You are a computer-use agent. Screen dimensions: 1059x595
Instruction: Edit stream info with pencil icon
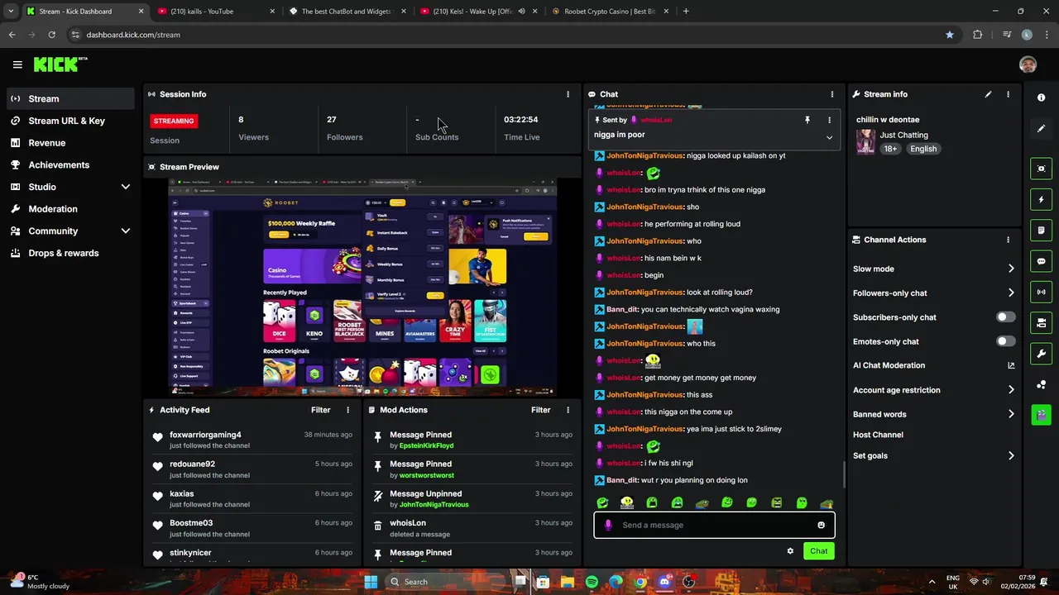point(988,94)
